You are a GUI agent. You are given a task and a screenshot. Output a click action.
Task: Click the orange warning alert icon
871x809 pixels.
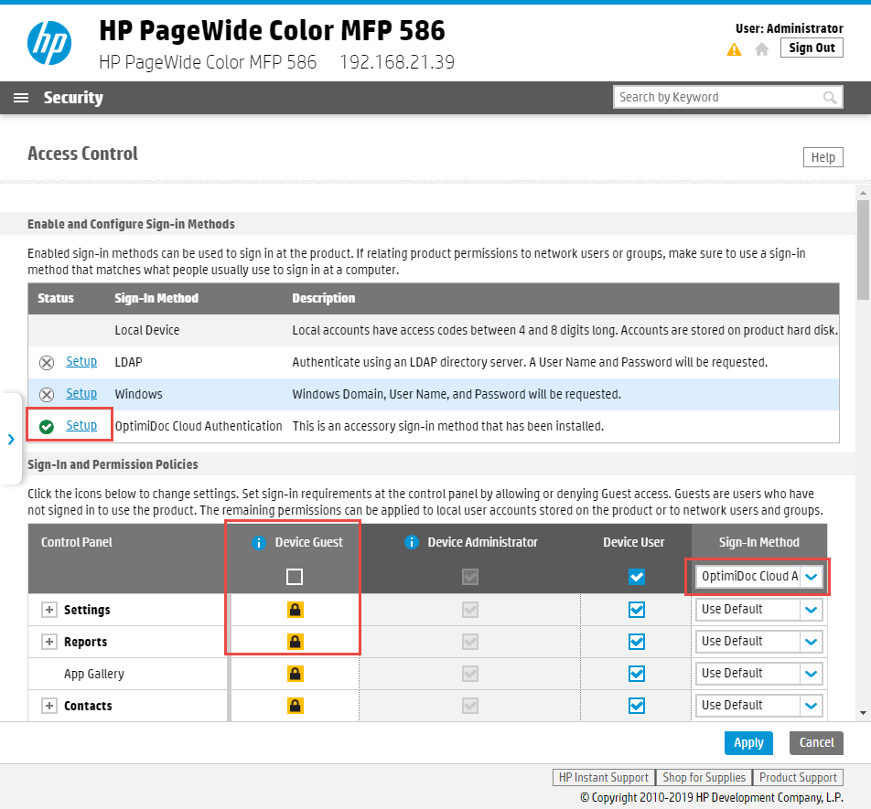(734, 49)
